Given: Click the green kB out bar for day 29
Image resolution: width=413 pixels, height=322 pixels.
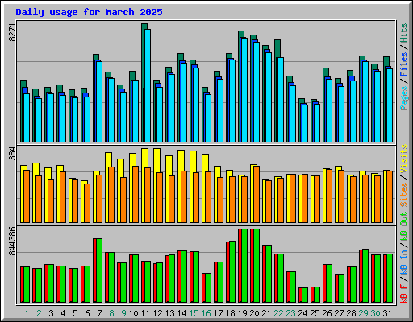Looking at the screenshot, I should [x=365, y=276].
